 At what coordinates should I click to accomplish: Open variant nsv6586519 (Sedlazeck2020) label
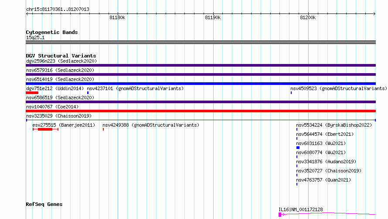[60, 98]
